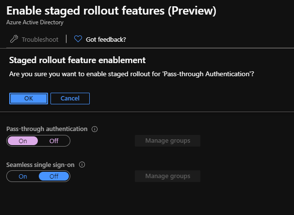Click the 'Are you sure' confirmation message

132,74
